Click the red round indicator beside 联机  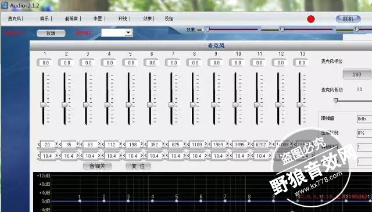pos(311,19)
